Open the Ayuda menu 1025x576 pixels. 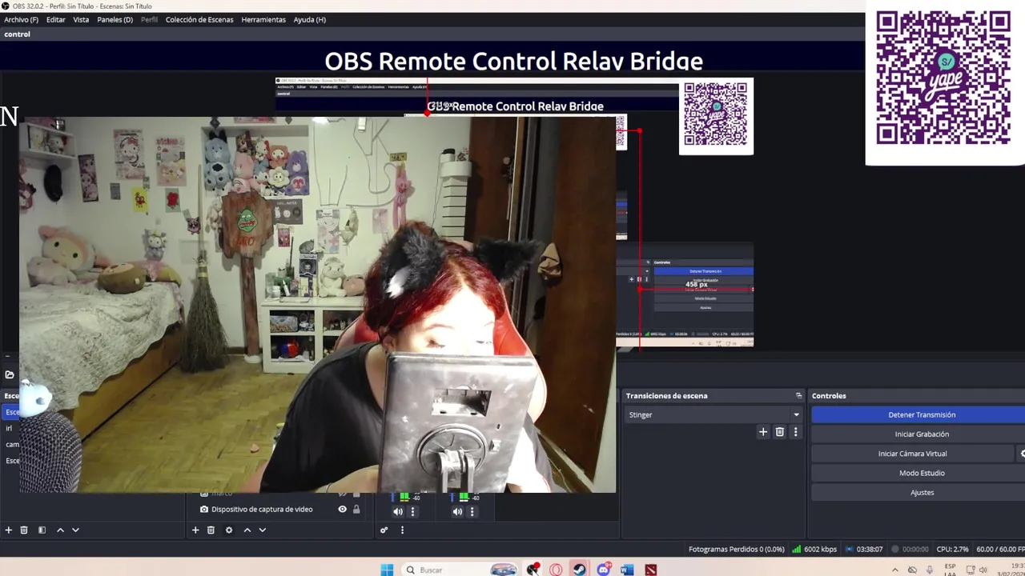point(310,19)
